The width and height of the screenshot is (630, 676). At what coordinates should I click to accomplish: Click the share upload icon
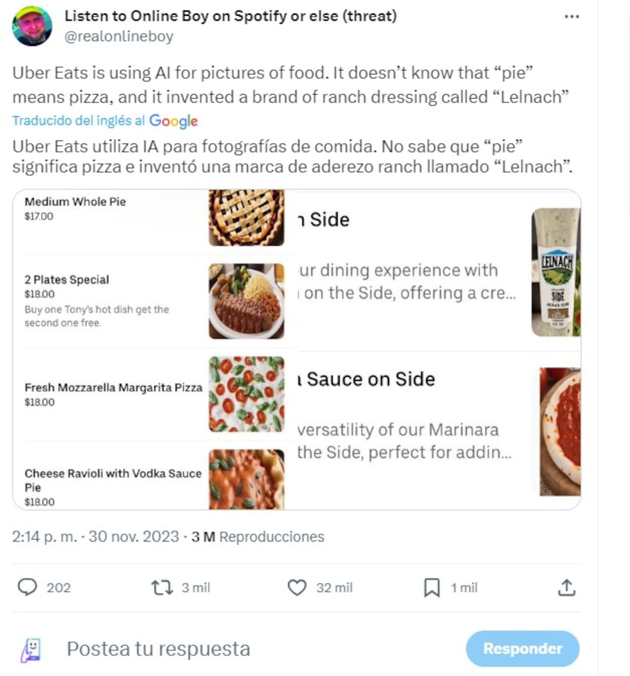(x=566, y=587)
